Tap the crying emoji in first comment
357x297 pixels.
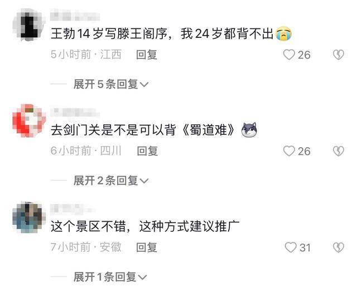[x=283, y=33]
